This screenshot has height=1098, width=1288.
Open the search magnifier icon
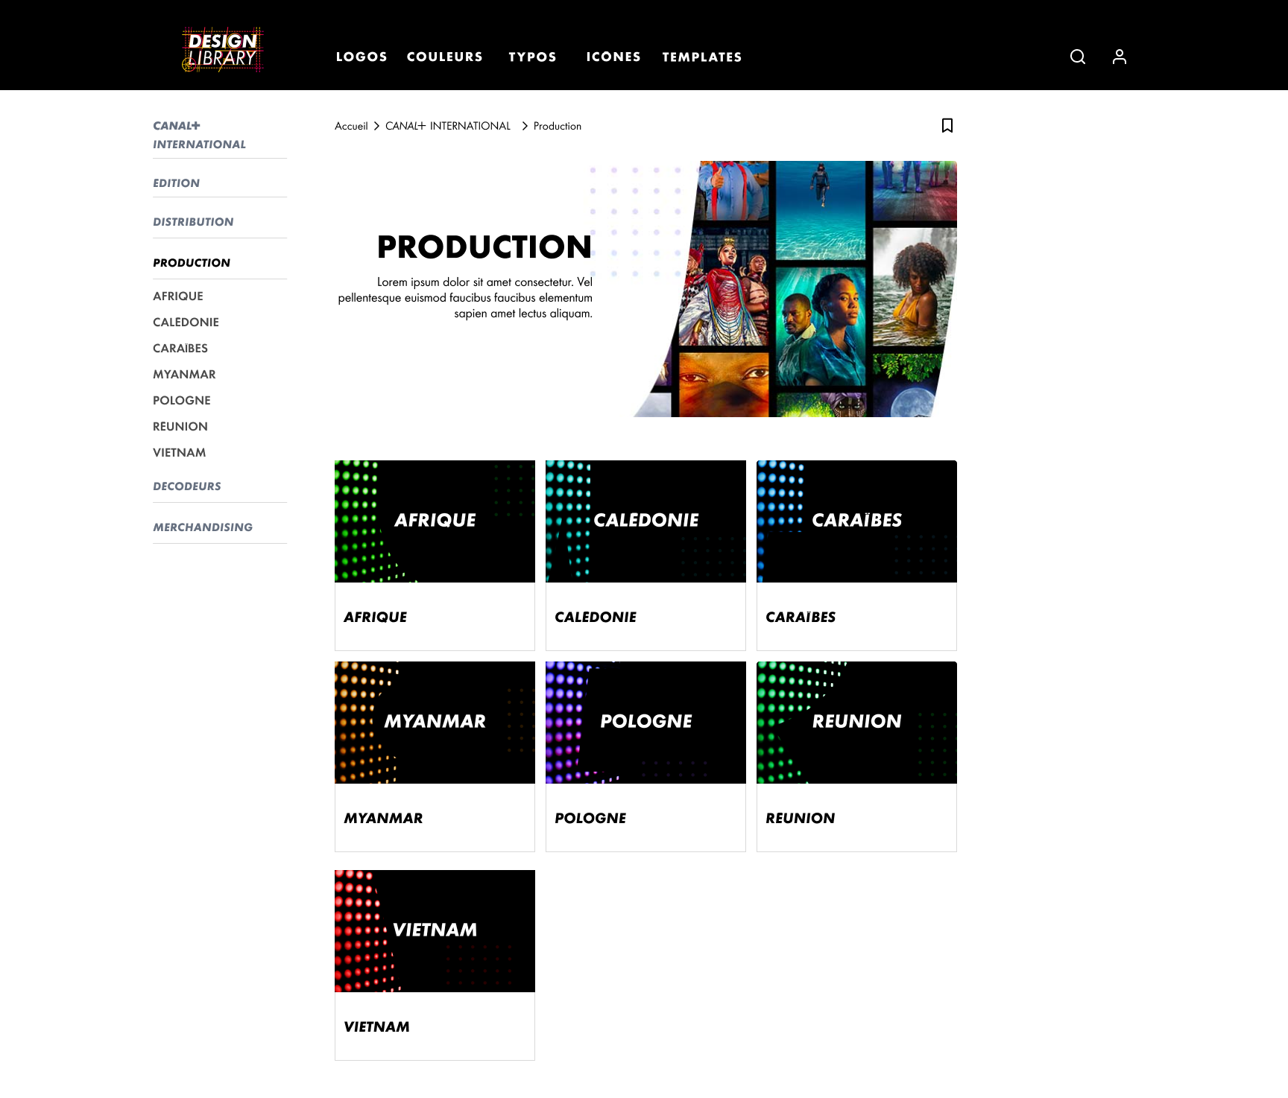point(1078,57)
